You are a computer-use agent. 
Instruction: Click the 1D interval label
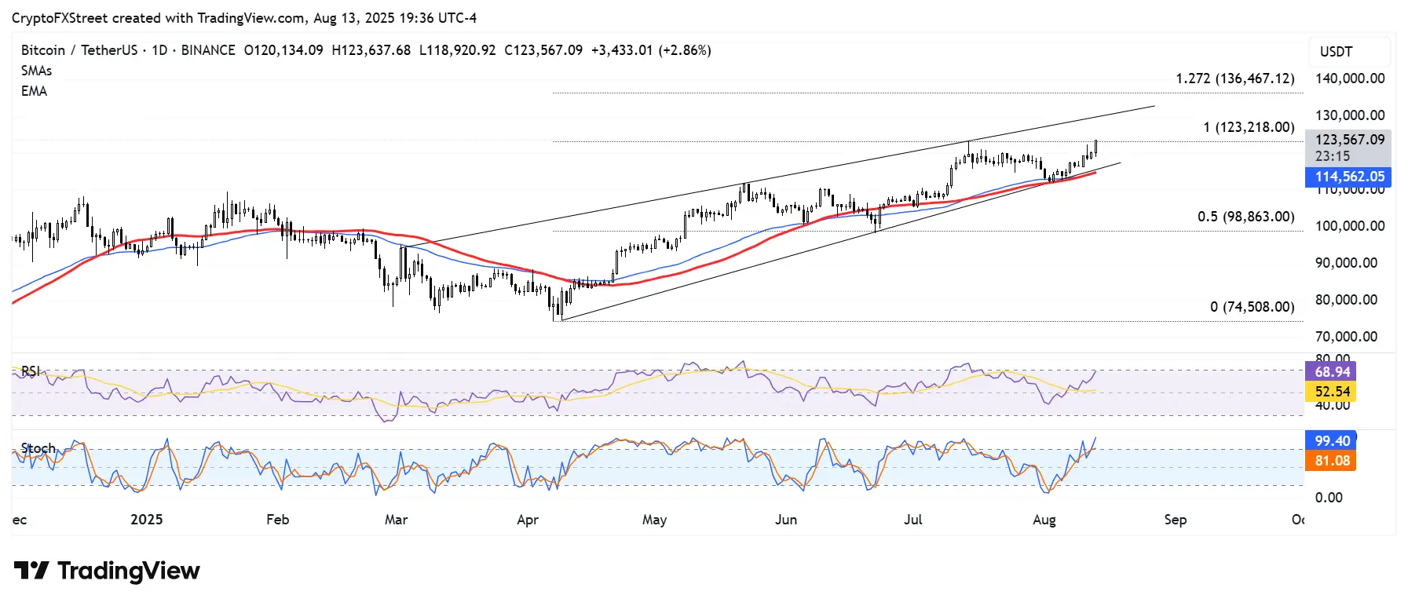point(159,50)
